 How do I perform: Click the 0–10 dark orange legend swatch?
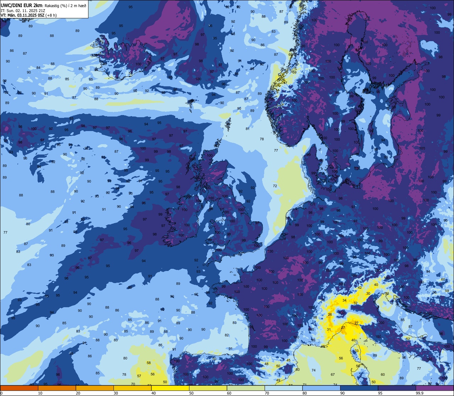coord(19,388)
